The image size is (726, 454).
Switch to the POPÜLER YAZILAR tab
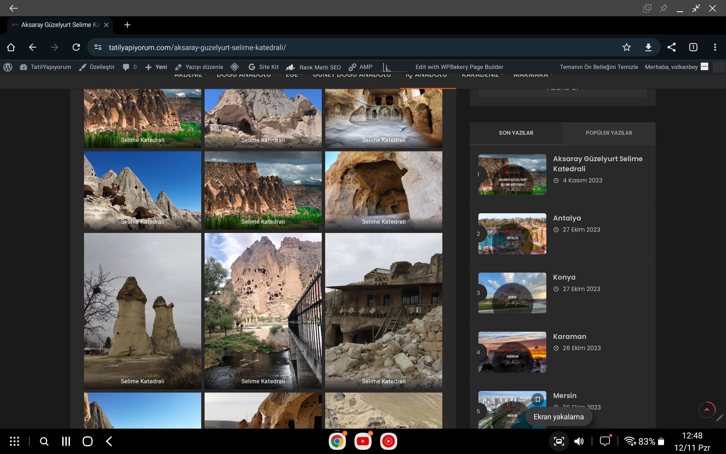point(609,133)
